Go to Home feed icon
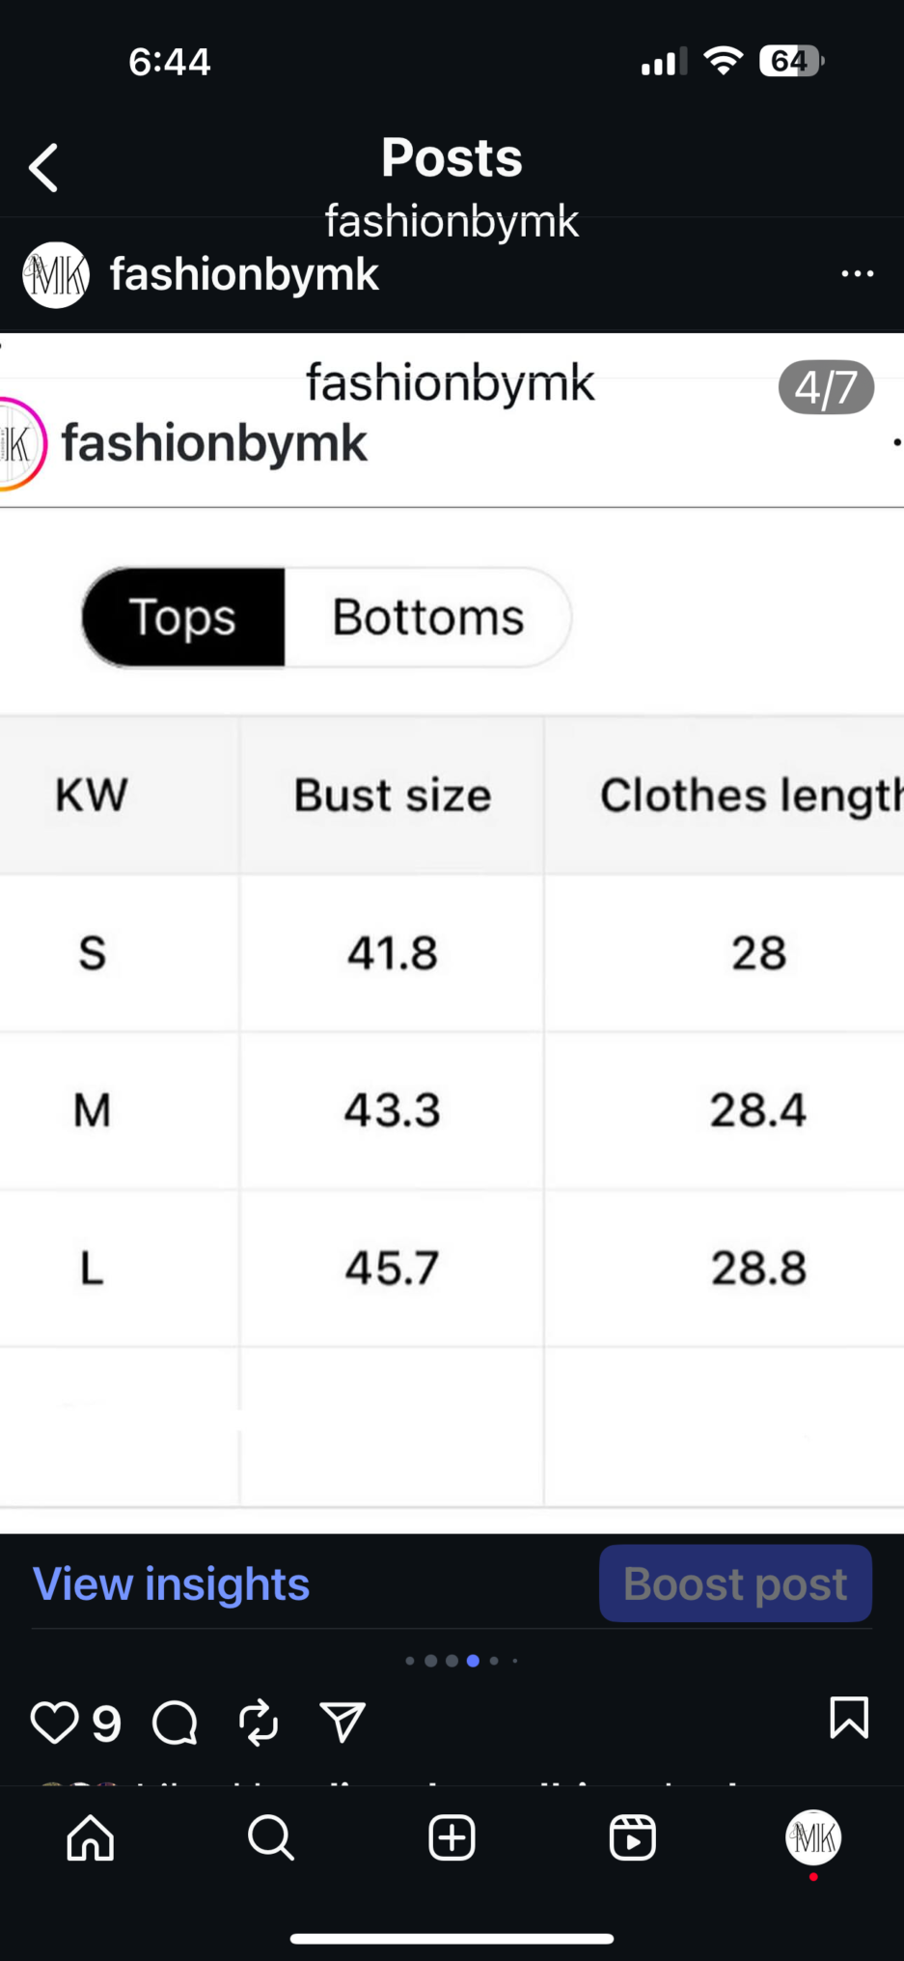904x1961 pixels. coord(91,1837)
